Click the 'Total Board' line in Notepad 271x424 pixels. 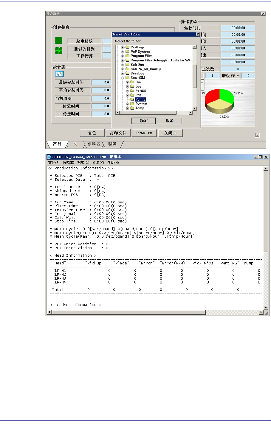(78, 187)
